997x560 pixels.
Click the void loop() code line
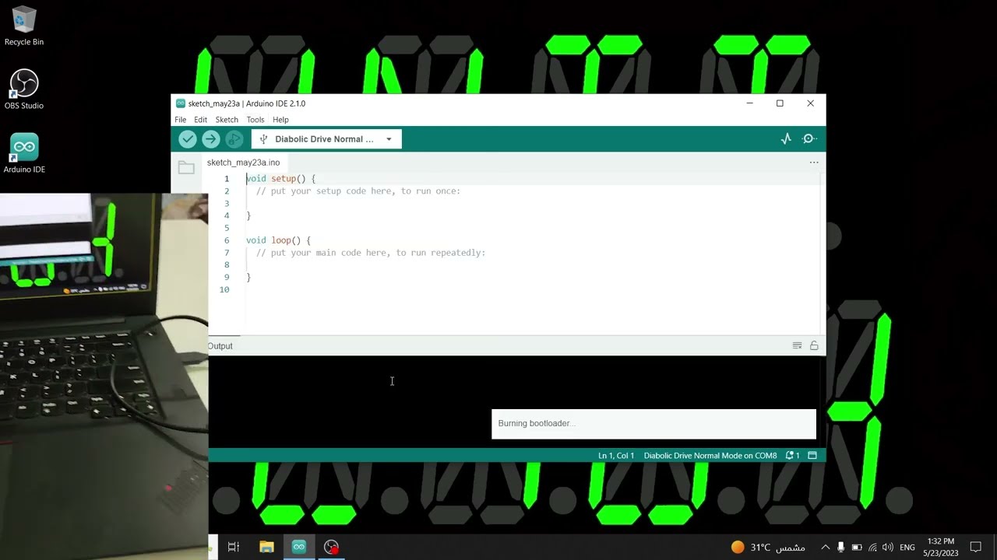coord(278,240)
